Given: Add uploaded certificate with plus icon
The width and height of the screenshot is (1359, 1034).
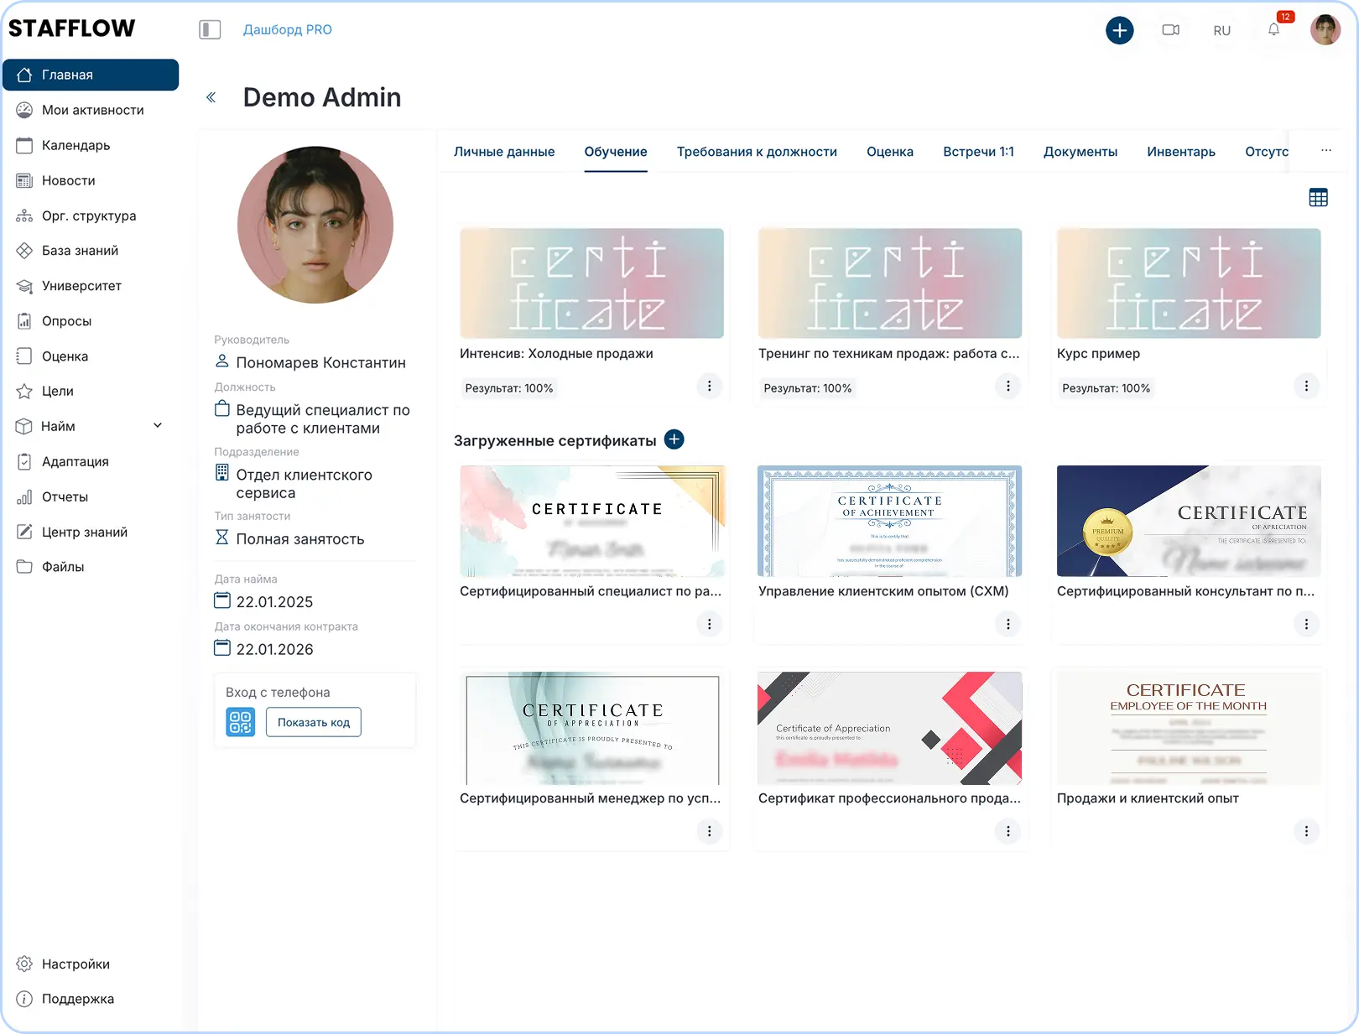Looking at the screenshot, I should click(x=674, y=439).
